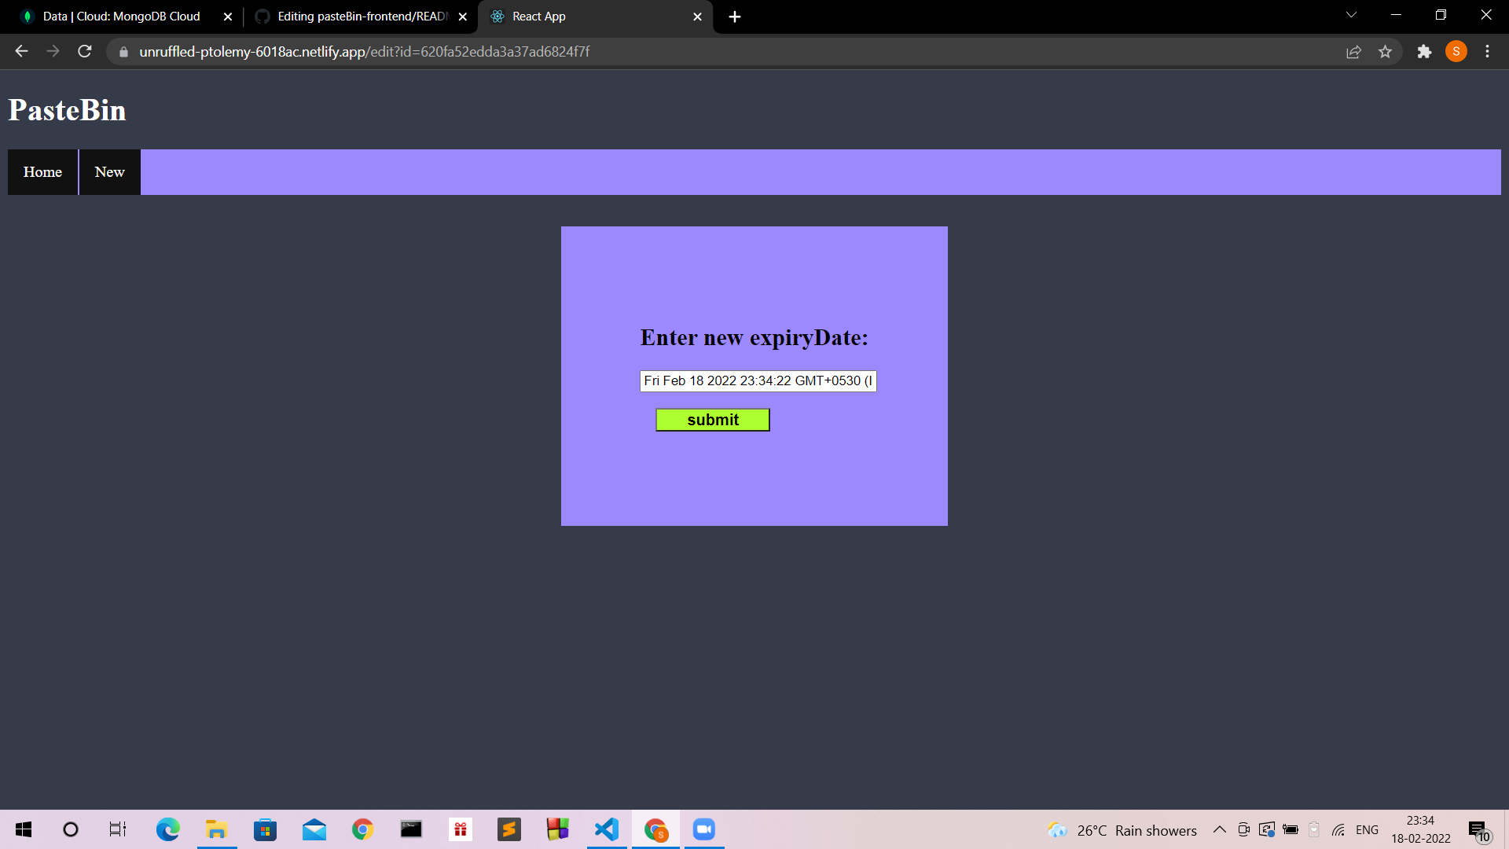
Task: Switch to the Home tab in PasteBin
Action: click(x=42, y=171)
